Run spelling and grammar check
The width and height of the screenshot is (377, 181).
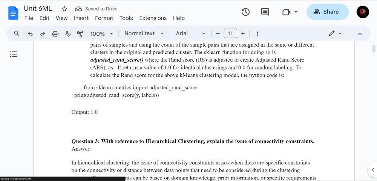68,34
